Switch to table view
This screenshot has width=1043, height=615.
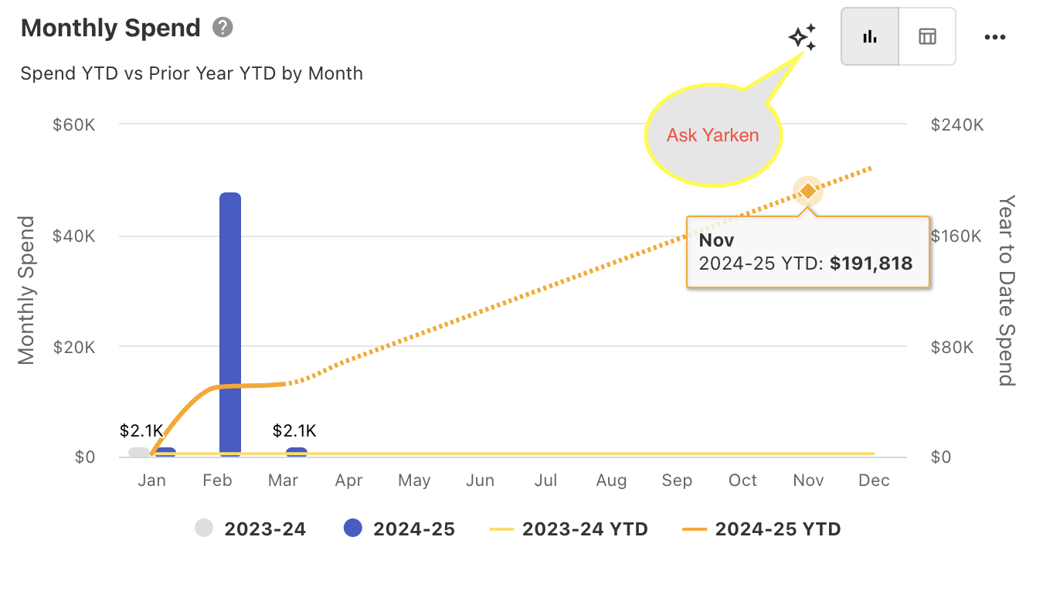927,36
